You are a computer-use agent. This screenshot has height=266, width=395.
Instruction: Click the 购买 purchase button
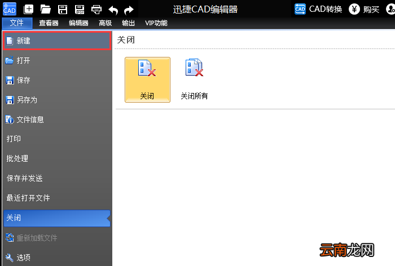[364, 10]
